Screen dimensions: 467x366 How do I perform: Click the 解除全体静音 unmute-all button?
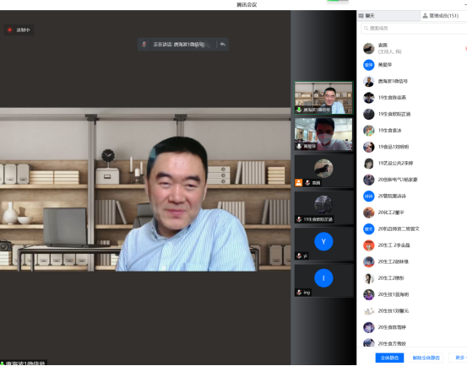[x=426, y=358]
